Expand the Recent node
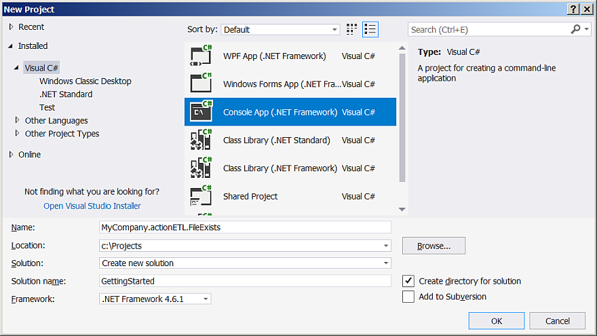 [11, 26]
